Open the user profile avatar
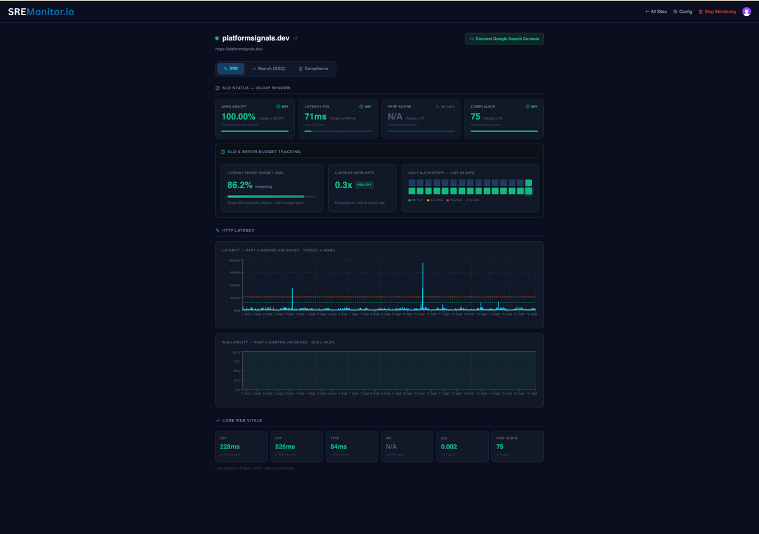Screen dimensions: 759x534 pyautogui.click(x=746, y=11)
